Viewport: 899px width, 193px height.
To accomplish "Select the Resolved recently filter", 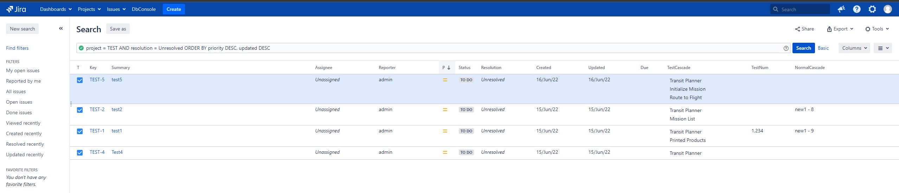I will point(25,144).
